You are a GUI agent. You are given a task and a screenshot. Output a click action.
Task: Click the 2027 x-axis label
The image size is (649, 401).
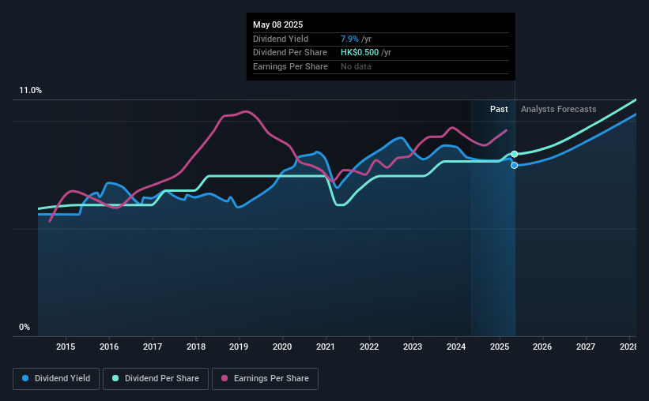point(586,347)
